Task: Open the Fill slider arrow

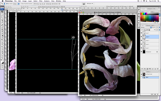Action: pyautogui.click(x=159, y=30)
